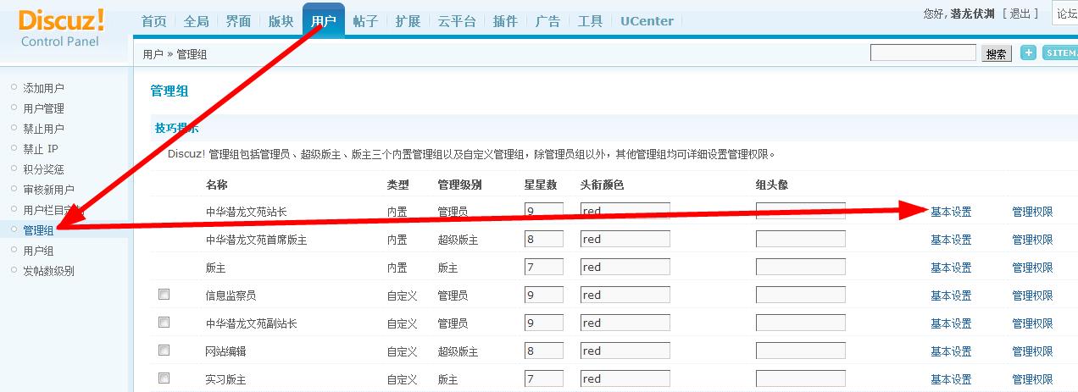The height and width of the screenshot is (392, 1078).
Task: Open 管理权限 for 版主 row
Action: point(1032,268)
